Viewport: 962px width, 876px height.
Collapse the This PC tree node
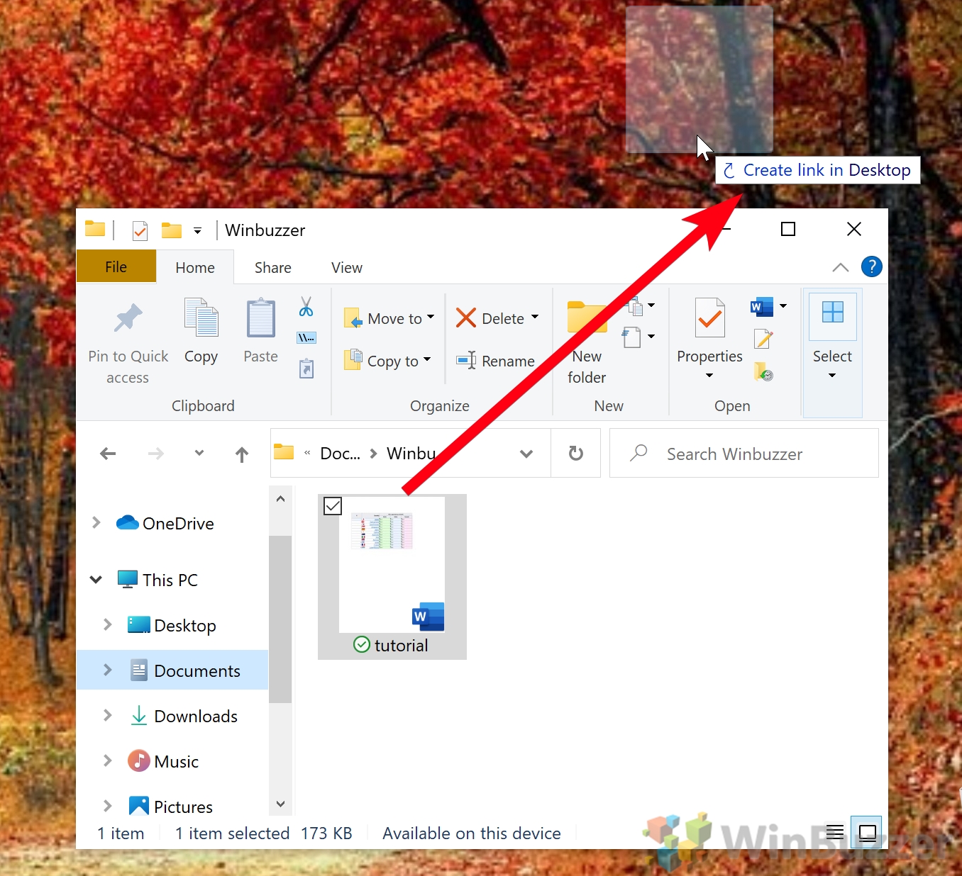point(96,580)
